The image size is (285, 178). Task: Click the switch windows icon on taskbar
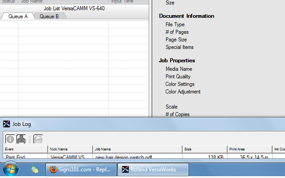click(x=35, y=170)
